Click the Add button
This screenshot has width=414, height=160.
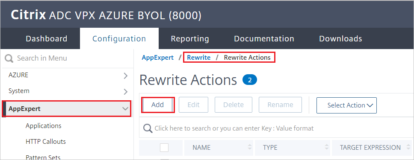coord(158,105)
